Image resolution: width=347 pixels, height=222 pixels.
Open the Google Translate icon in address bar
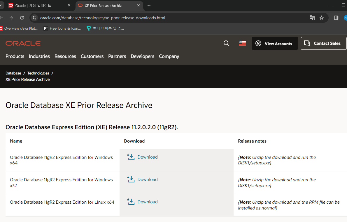(312, 18)
